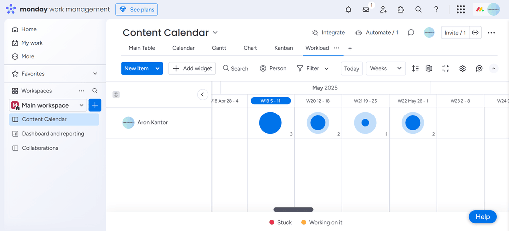Copy the board share link icon

click(476, 33)
